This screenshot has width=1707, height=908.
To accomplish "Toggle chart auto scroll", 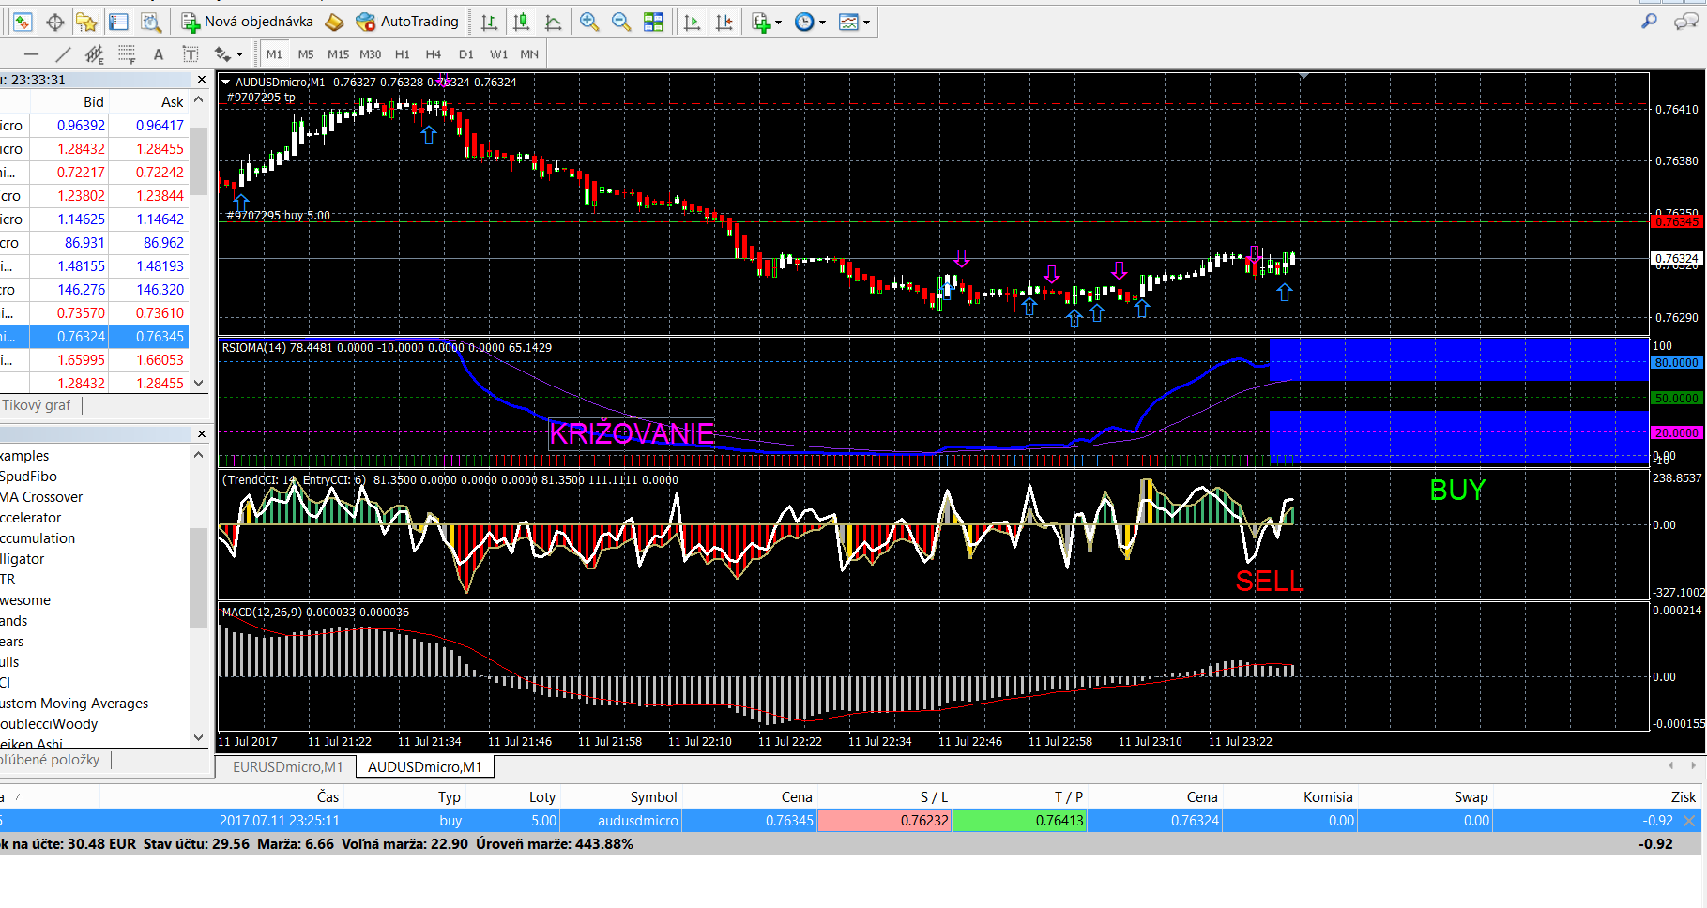I will point(692,22).
